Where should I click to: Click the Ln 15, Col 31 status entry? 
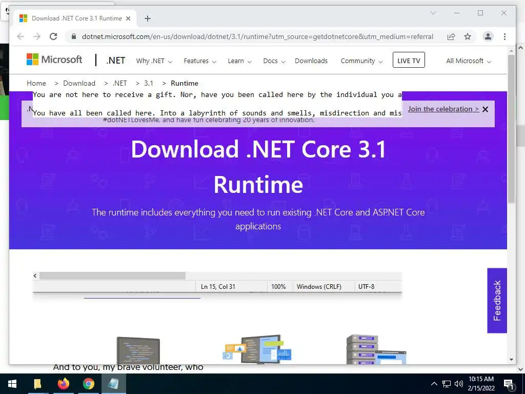(218, 287)
